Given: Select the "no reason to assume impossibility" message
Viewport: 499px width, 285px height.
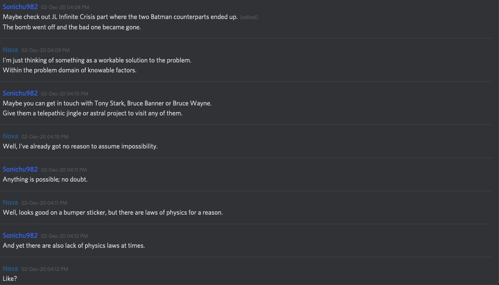Looking at the screenshot, I should pos(80,146).
